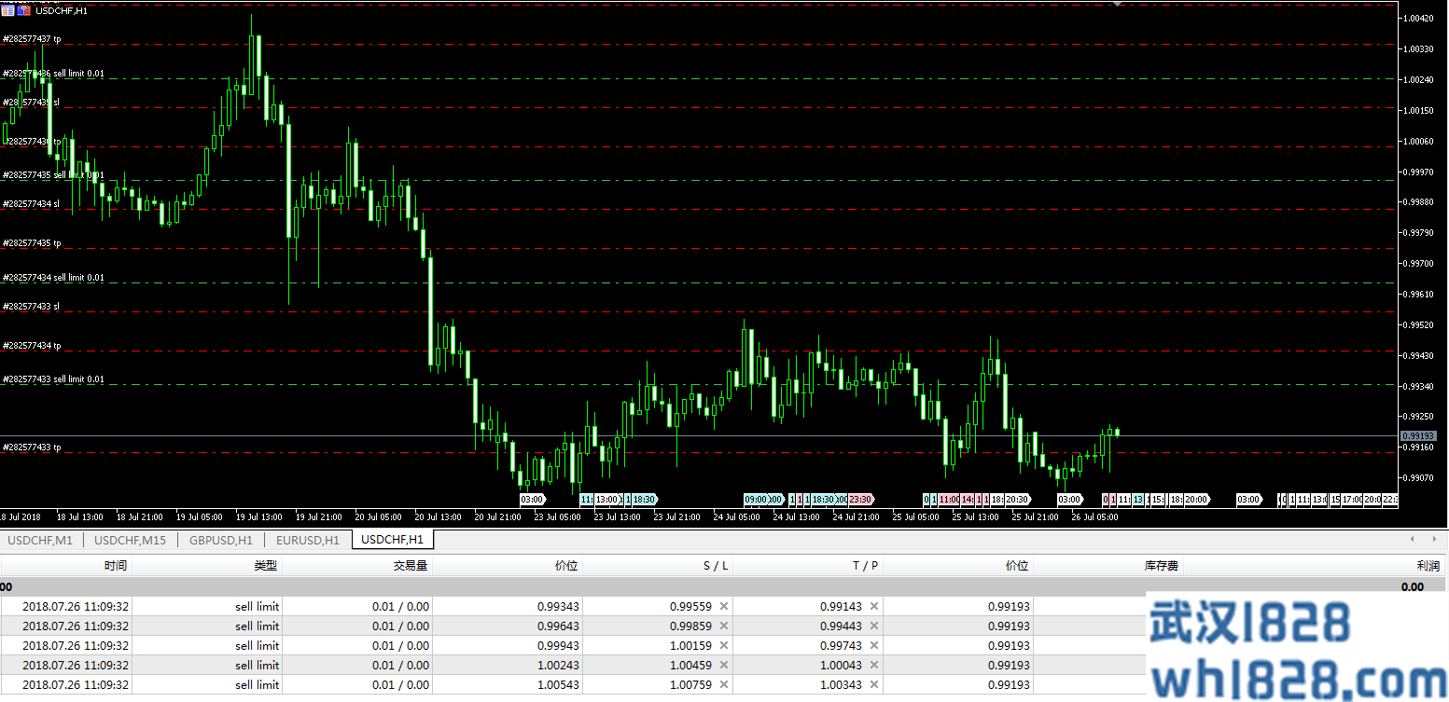Remove take profit 0.99143 using its X icon

(x=874, y=606)
